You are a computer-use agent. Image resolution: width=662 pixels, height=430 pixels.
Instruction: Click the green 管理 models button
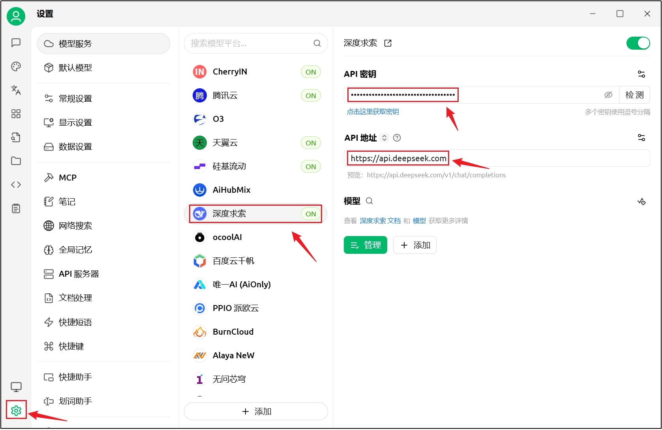(366, 245)
